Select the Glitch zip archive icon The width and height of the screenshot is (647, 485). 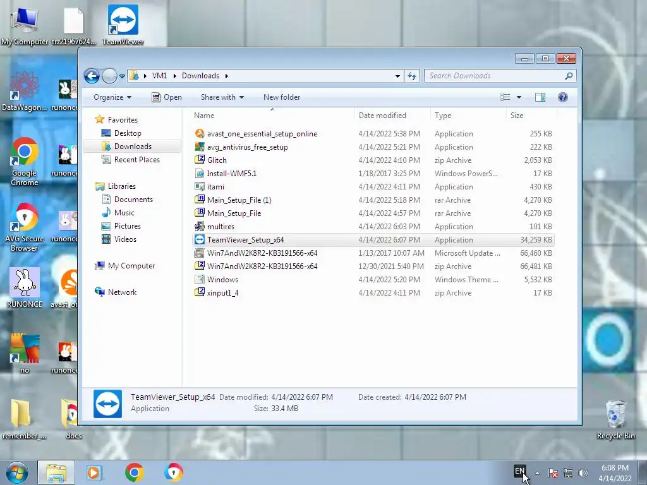click(x=200, y=160)
